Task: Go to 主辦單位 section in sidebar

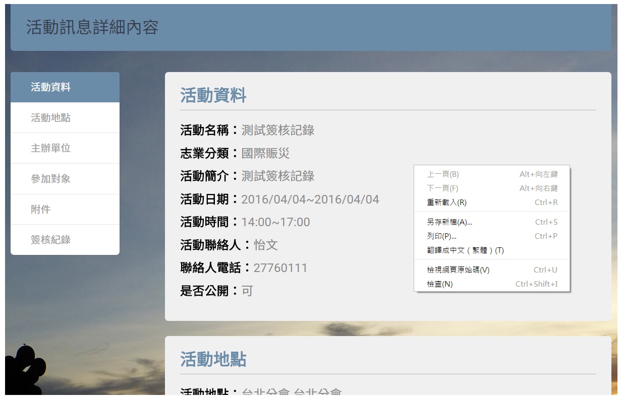Action: 65,148
